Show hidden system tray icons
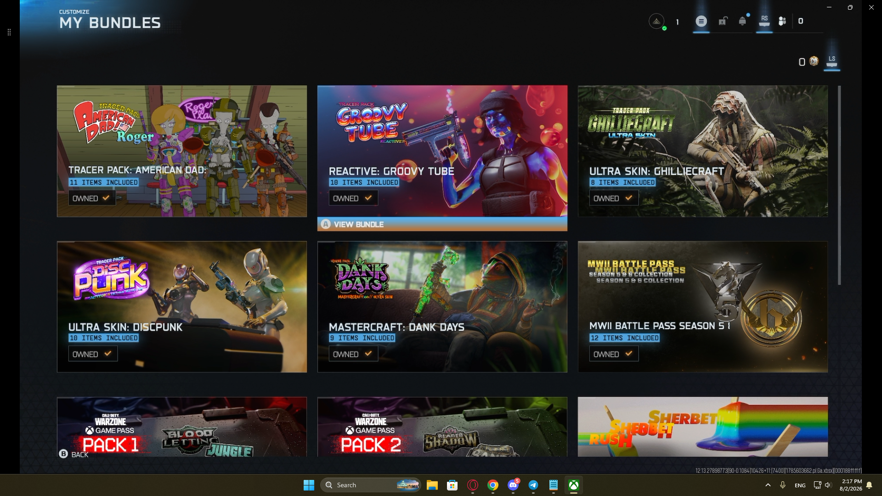The width and height of the screenshot is (882, 496). click(x=768, y=485)
